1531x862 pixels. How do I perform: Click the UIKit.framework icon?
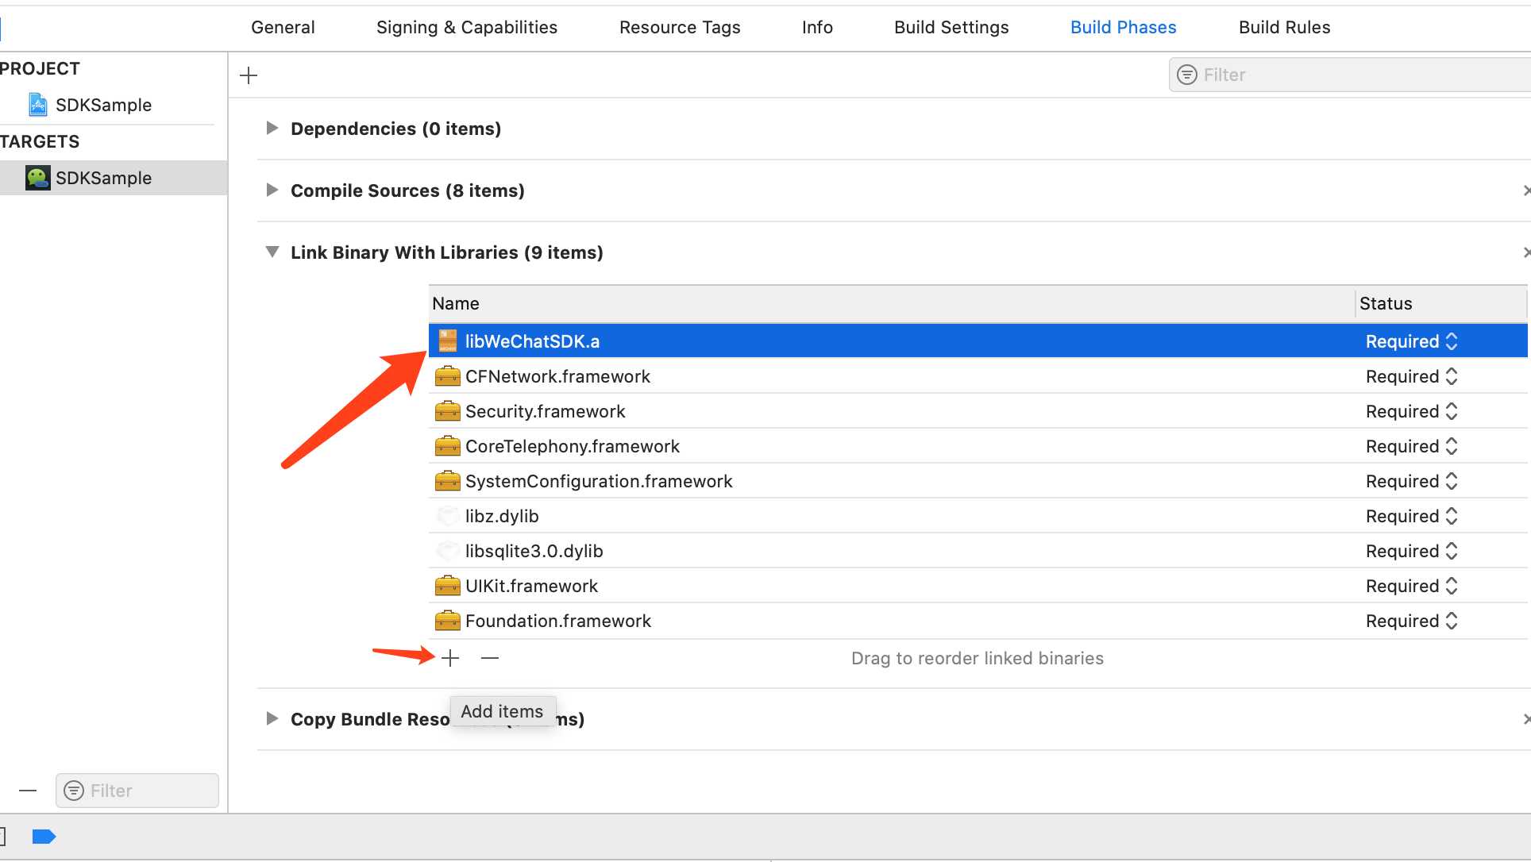445,586
